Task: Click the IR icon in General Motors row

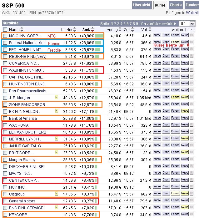Action: point(192,200)
